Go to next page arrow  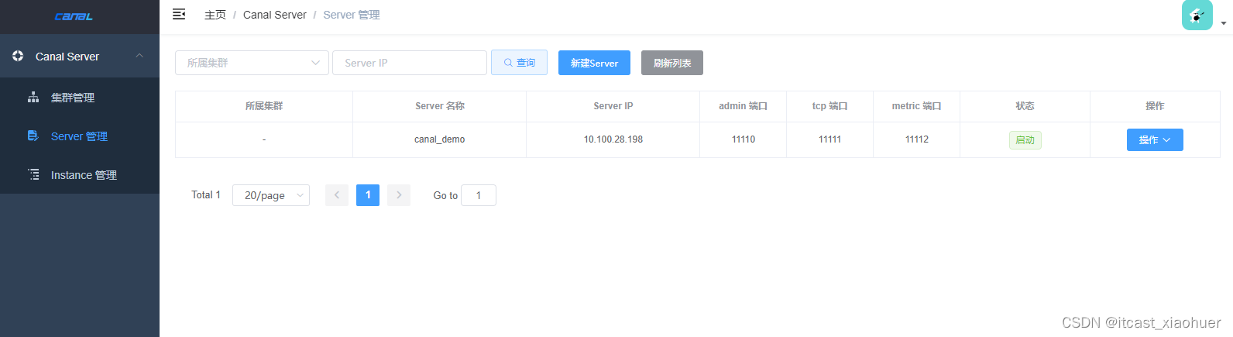click(399, 195)
